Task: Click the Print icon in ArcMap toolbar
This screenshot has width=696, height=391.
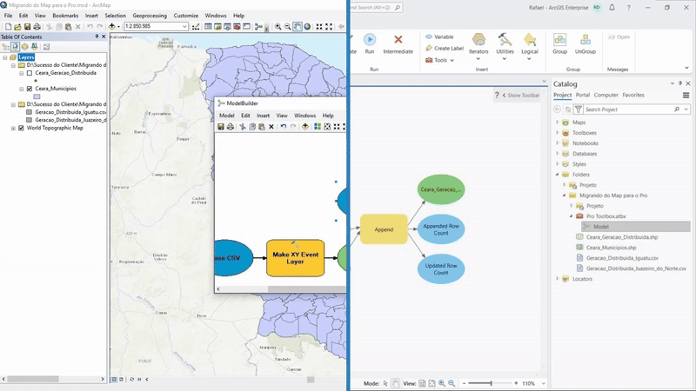Action: 37,27
